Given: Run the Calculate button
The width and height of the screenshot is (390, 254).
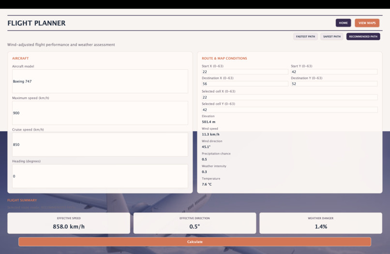Looking at the screenshot, I should click(195, 242).
